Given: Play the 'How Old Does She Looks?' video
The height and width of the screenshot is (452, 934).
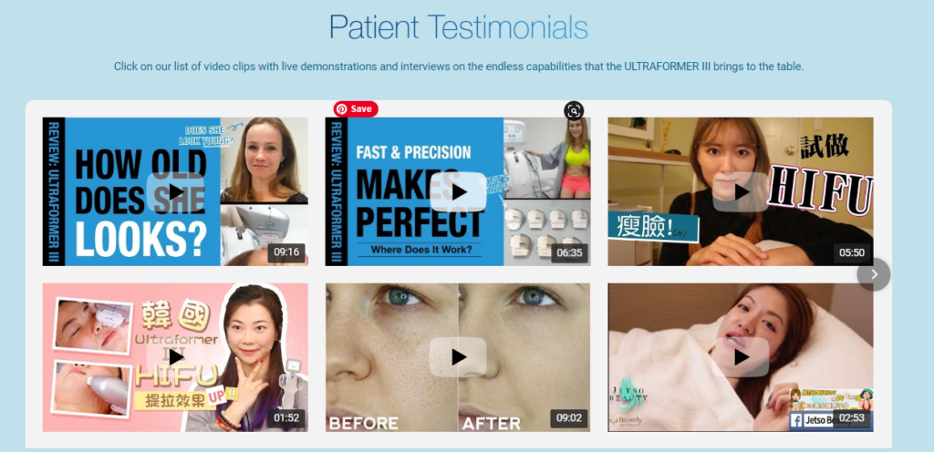Looking at the screenshot, I should click(x=175, y=191).
